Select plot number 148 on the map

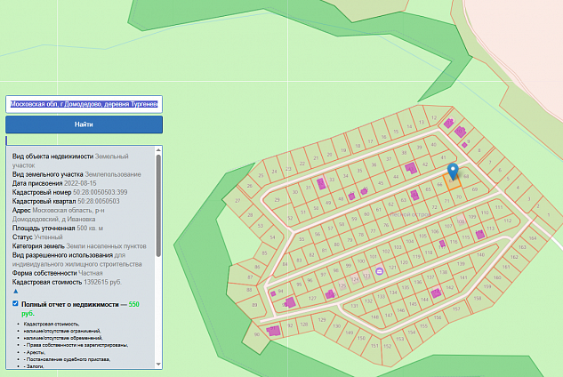374,317
